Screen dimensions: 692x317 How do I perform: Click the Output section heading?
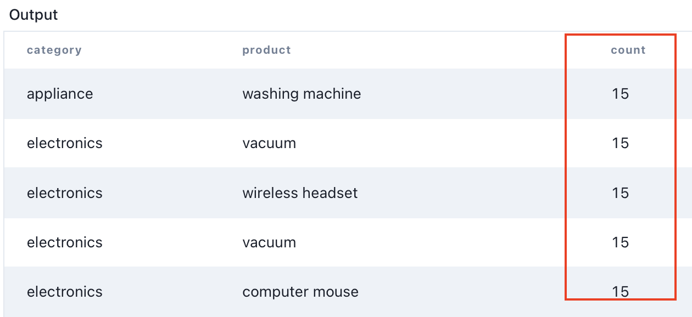[34, 15]
